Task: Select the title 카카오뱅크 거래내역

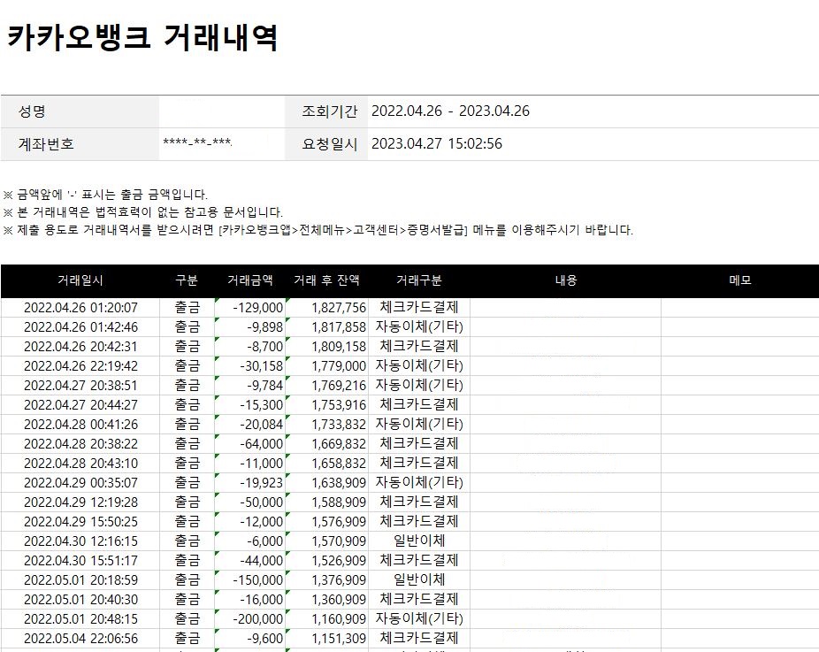Action: [142, 37]
